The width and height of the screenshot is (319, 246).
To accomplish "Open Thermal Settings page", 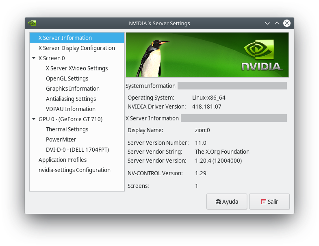I will (x=77, y=129).
